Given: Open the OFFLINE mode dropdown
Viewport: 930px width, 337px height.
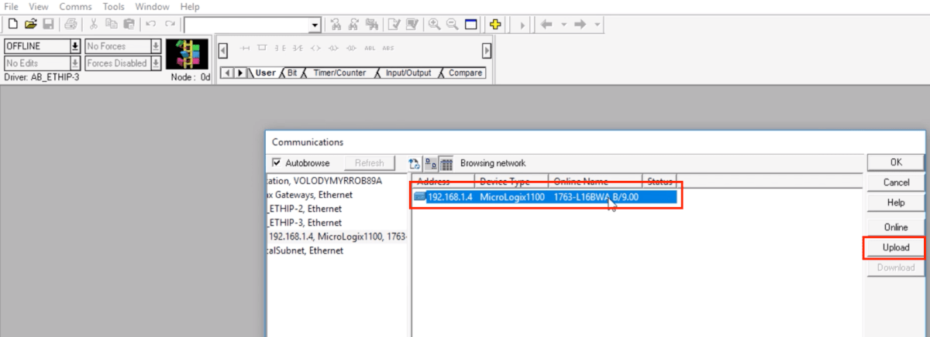Looking at the screenshot, I should 75,46.
